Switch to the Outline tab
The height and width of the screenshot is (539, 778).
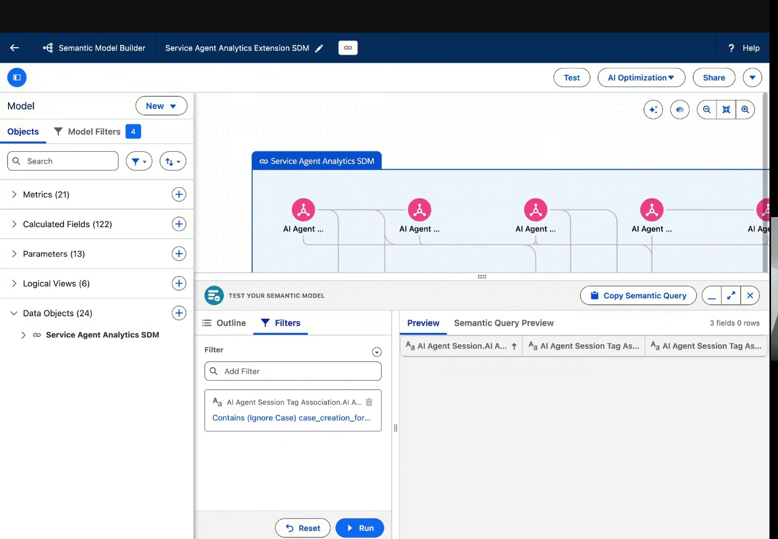pyautogui.click(x=224, y=323)
